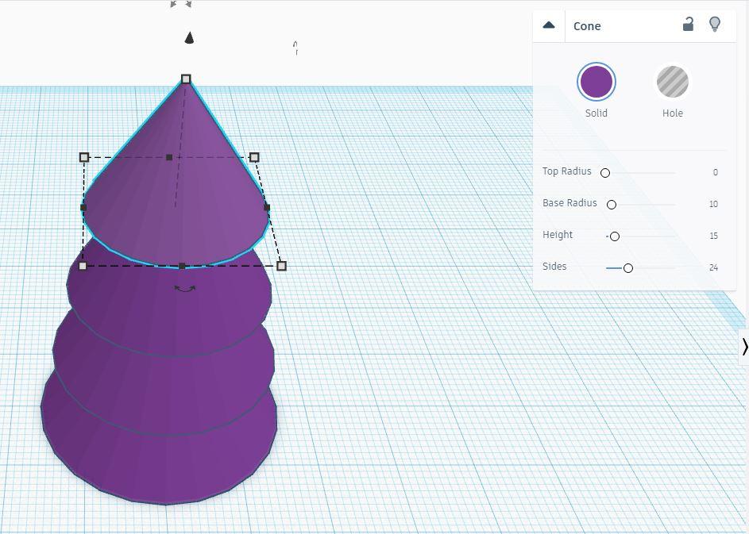Click the lock editing padlock icon

point(688,24)
